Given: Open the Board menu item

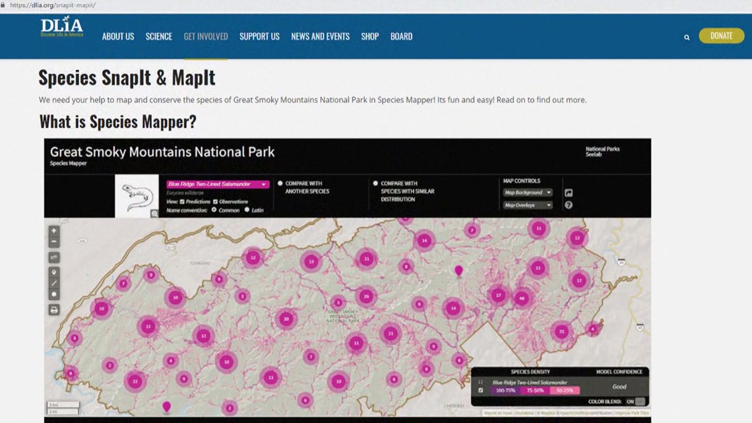Looking at the screenshot, I should point(402,36).
